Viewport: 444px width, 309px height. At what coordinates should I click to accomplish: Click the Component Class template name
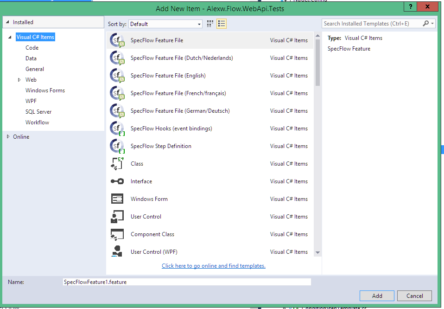pyautogui.click(x=152, y=234)
